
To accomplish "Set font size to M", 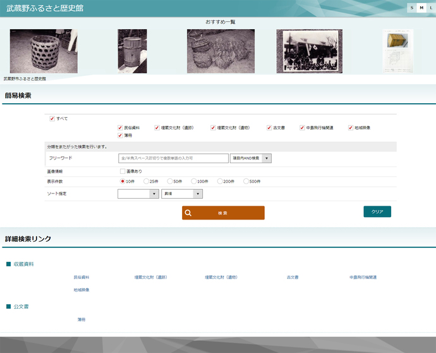I will (421, 8).
